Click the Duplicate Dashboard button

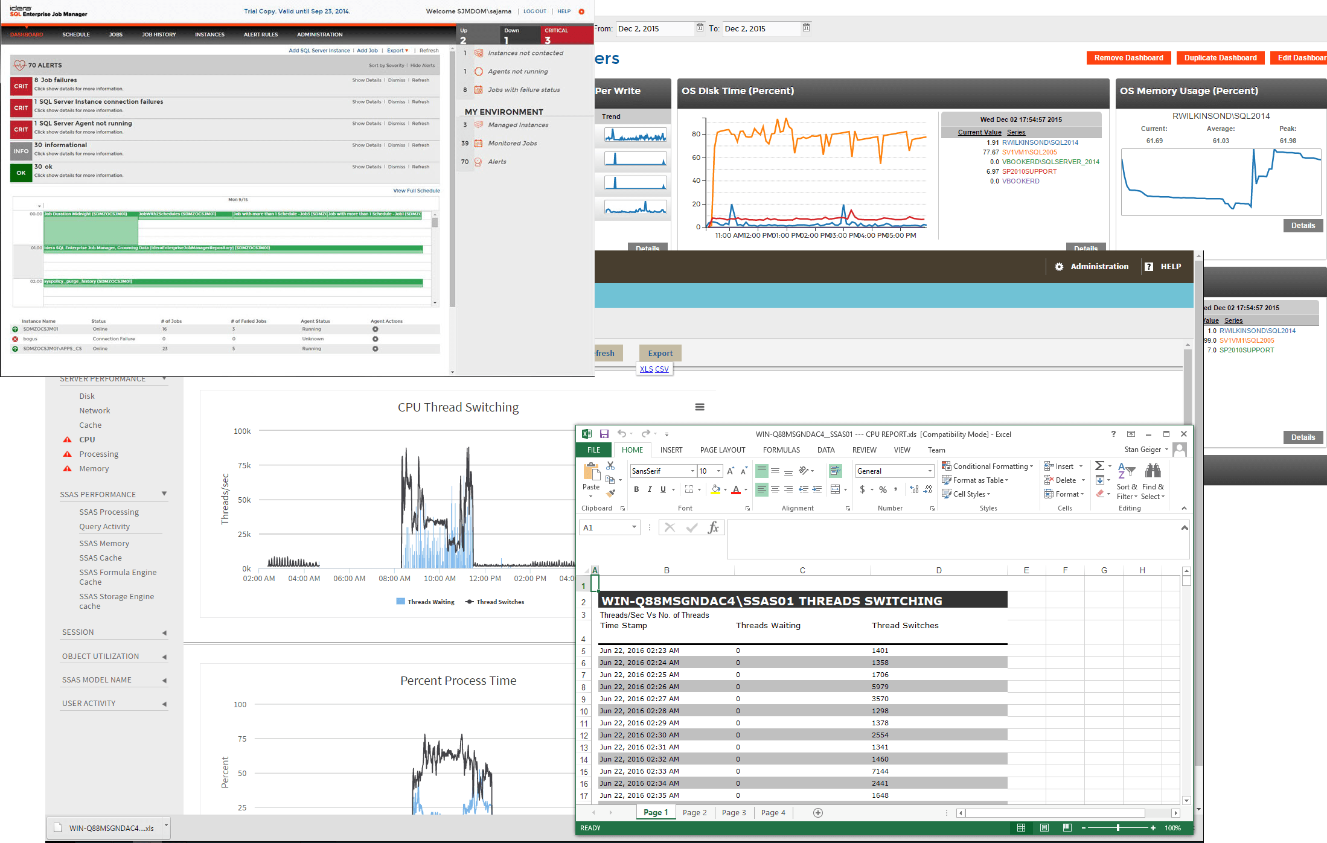pyautogui.click(x=1220, y=58)
